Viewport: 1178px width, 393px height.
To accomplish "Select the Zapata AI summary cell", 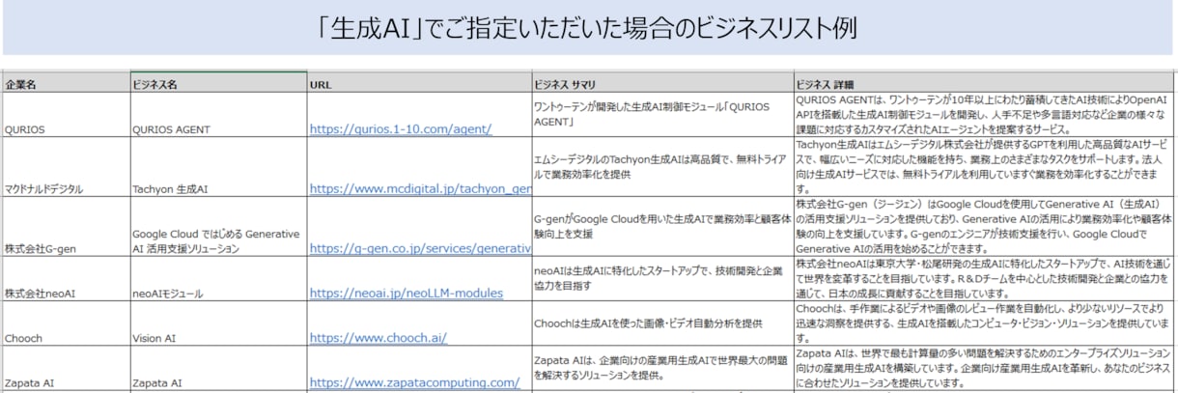I will [662, 370].
